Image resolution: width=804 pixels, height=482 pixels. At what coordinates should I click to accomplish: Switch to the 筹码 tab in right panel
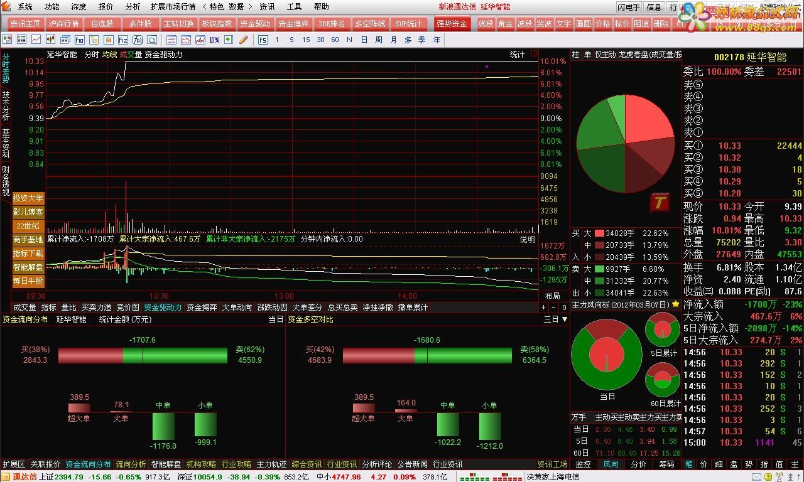click(x=666, y=464)
